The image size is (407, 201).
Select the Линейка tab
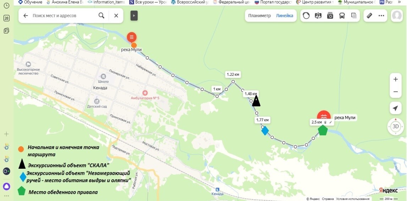point(285,16)
